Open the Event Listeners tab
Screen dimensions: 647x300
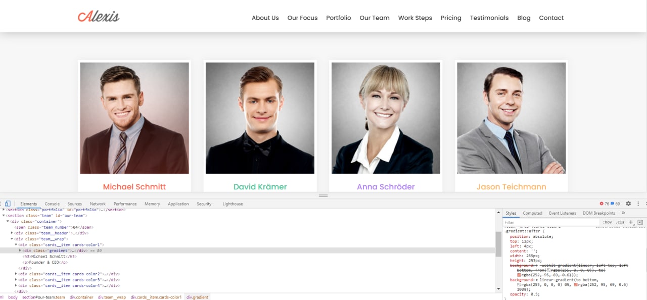tap(563, 213)
